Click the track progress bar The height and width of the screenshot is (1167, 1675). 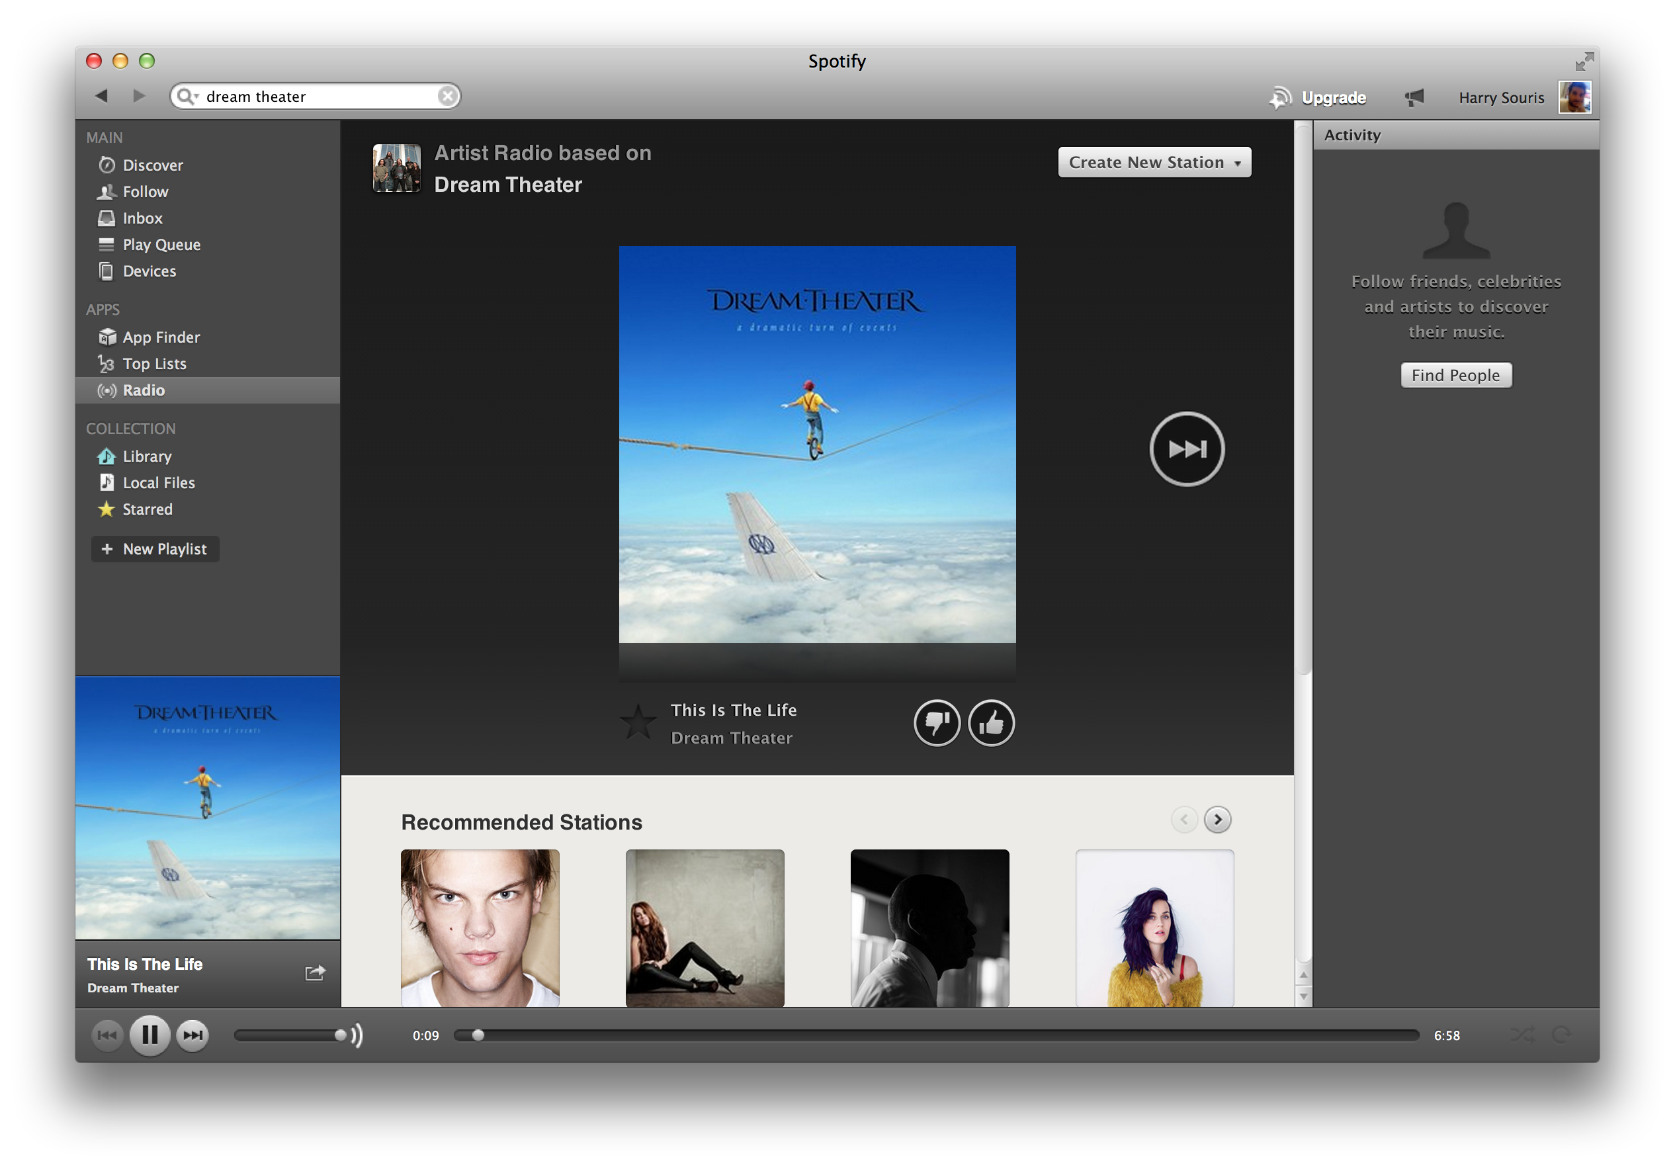pos(936,1035)
